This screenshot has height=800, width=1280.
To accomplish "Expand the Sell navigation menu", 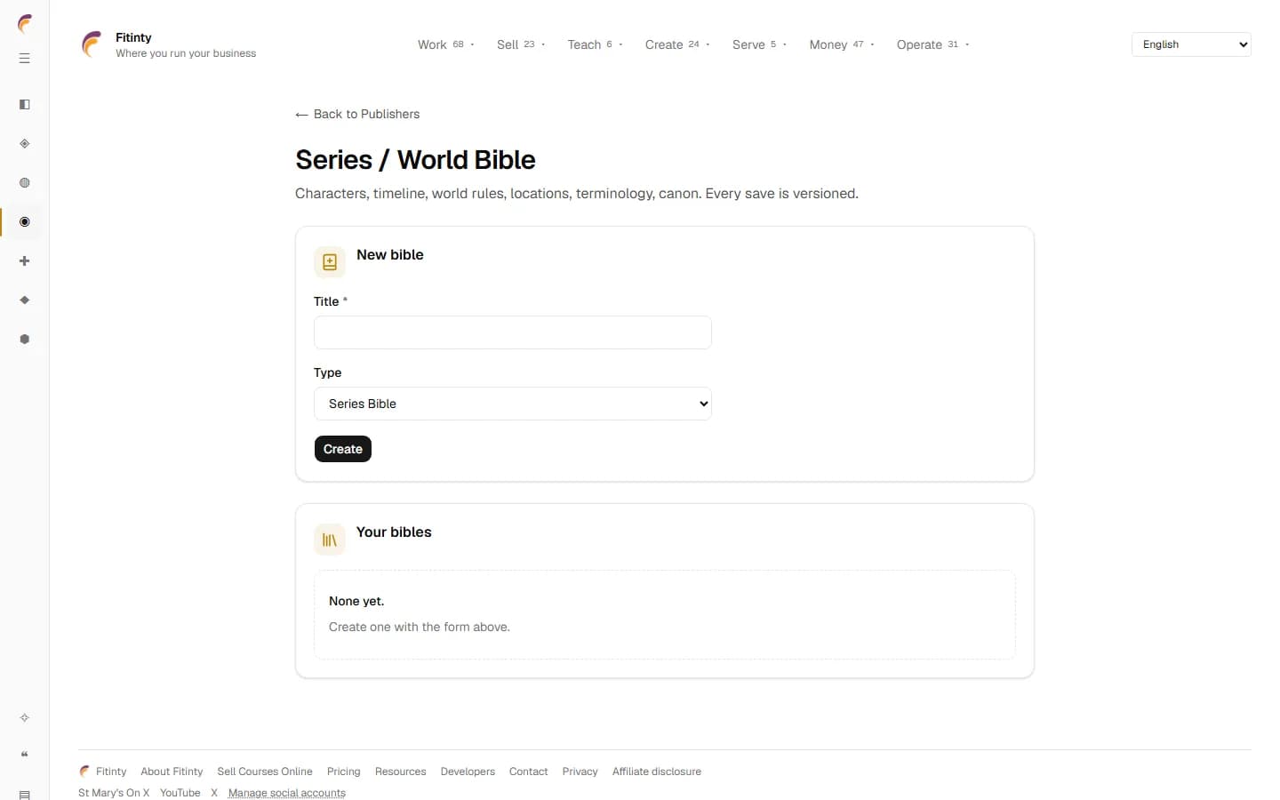I will [x=521, y=44].
